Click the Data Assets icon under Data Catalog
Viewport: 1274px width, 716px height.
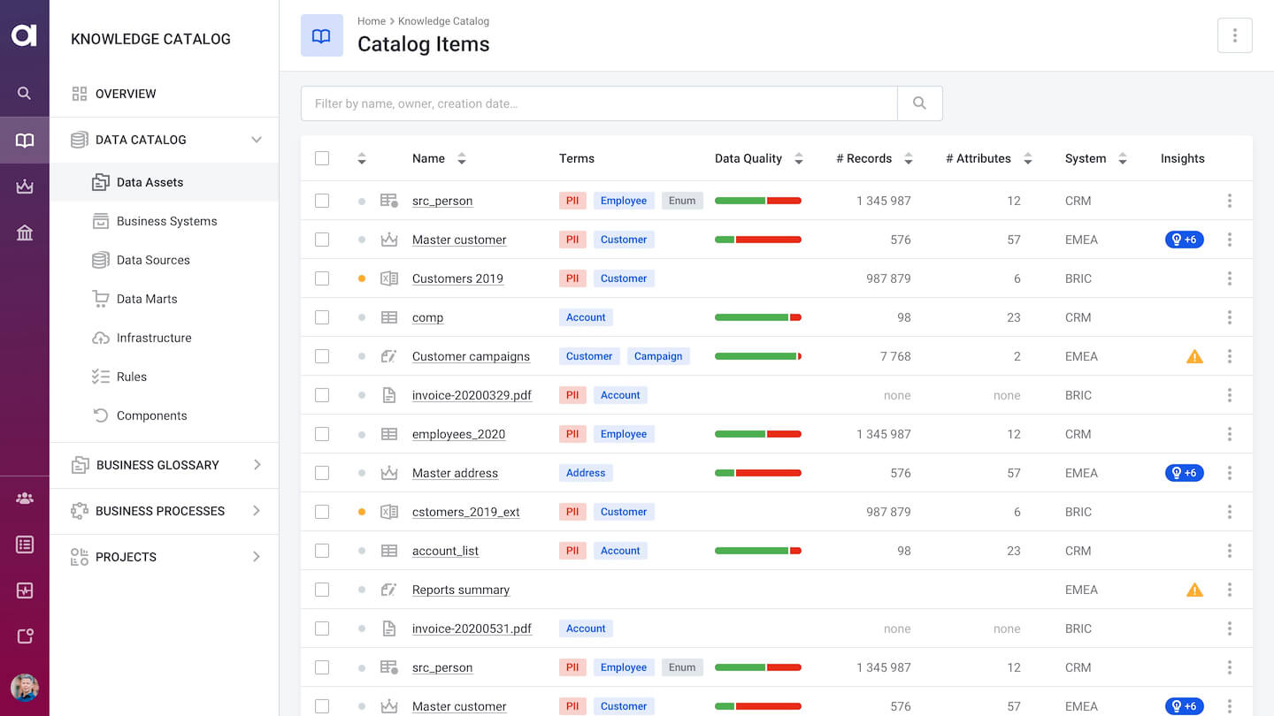101,181
